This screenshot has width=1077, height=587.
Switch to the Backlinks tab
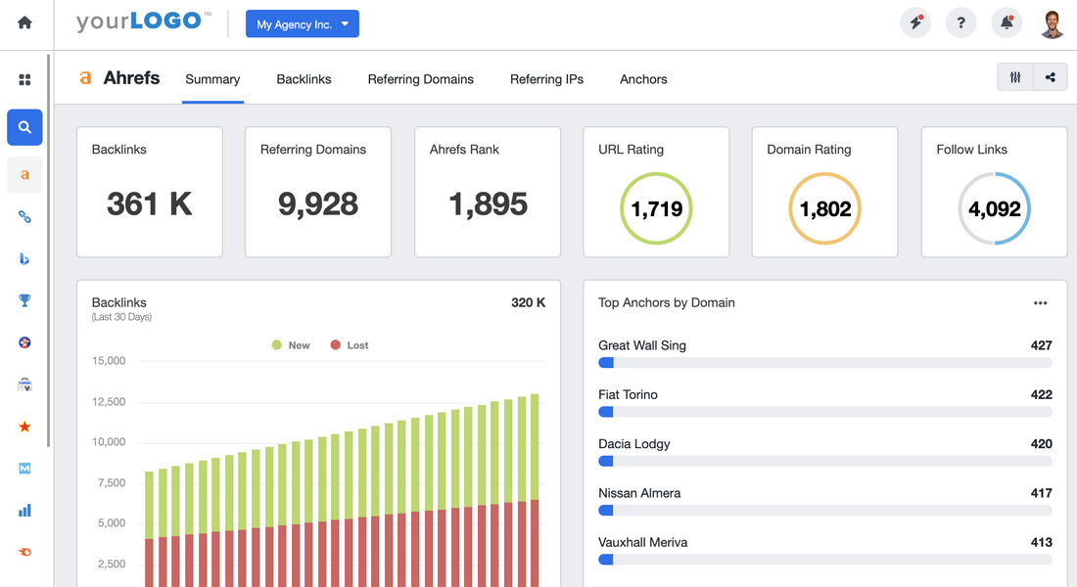(304, 79)
